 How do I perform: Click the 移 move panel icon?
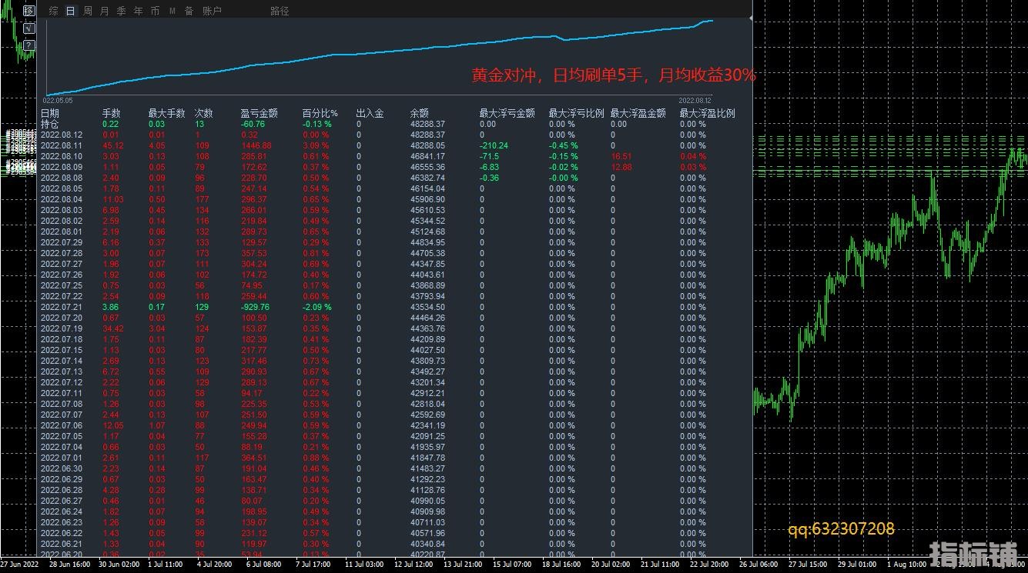click(x=28, y=11)
